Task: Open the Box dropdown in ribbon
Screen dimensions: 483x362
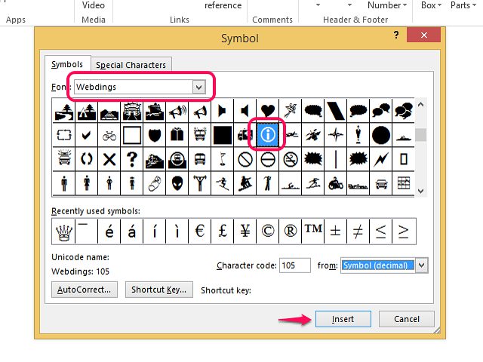Action: click(431, 5)
